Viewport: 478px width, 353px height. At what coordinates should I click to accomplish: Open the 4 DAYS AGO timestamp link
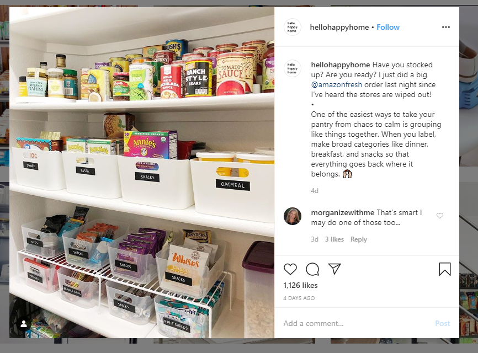point(299,298)
